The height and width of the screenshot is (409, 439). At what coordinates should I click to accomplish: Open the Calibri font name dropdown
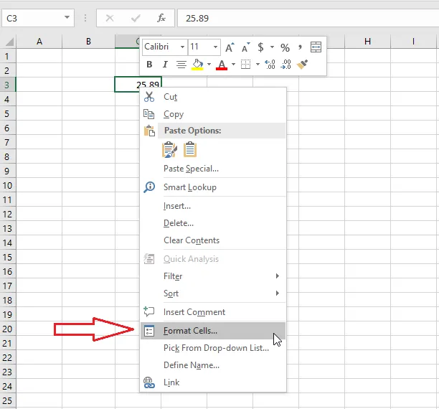tap(182, 47)
